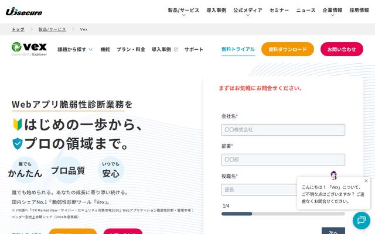The image size is (375, 234).
Task: Click the external link icon beside 導入事例
Action: tap(176, 49)
